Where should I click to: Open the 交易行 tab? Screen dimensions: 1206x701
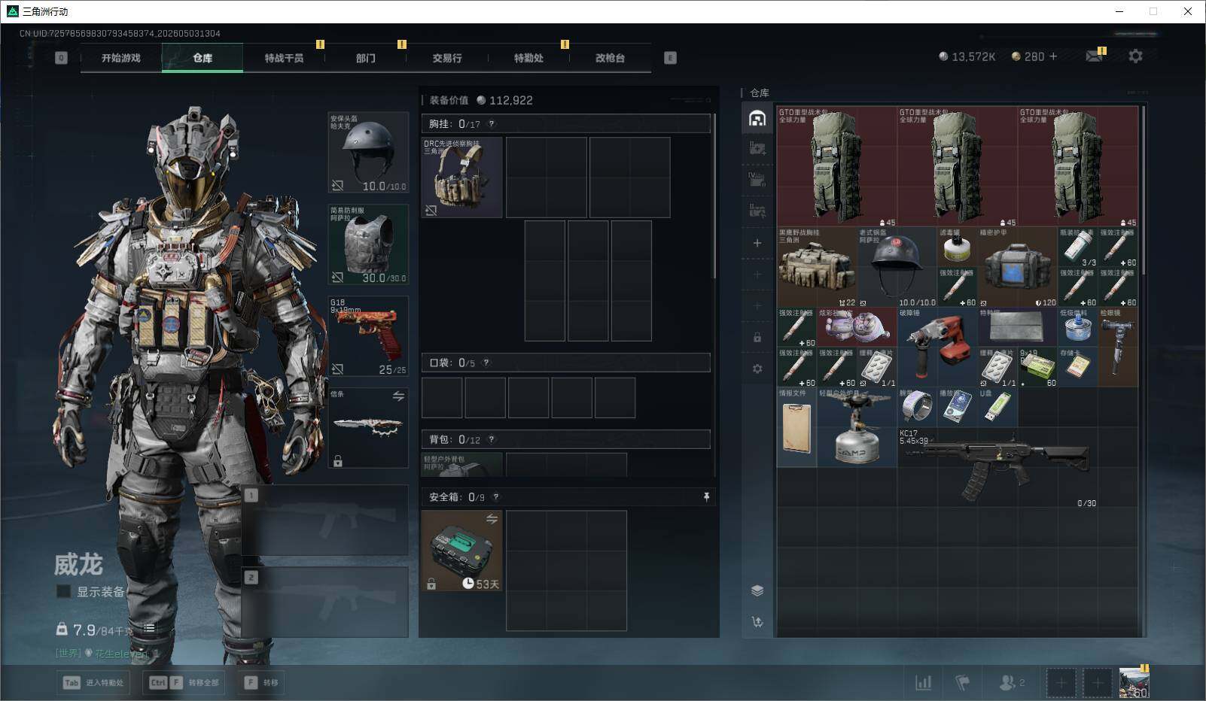click(447, 58)
